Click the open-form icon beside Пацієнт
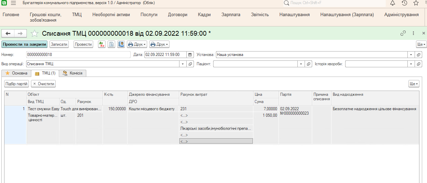427x183 pixels. 308,64
